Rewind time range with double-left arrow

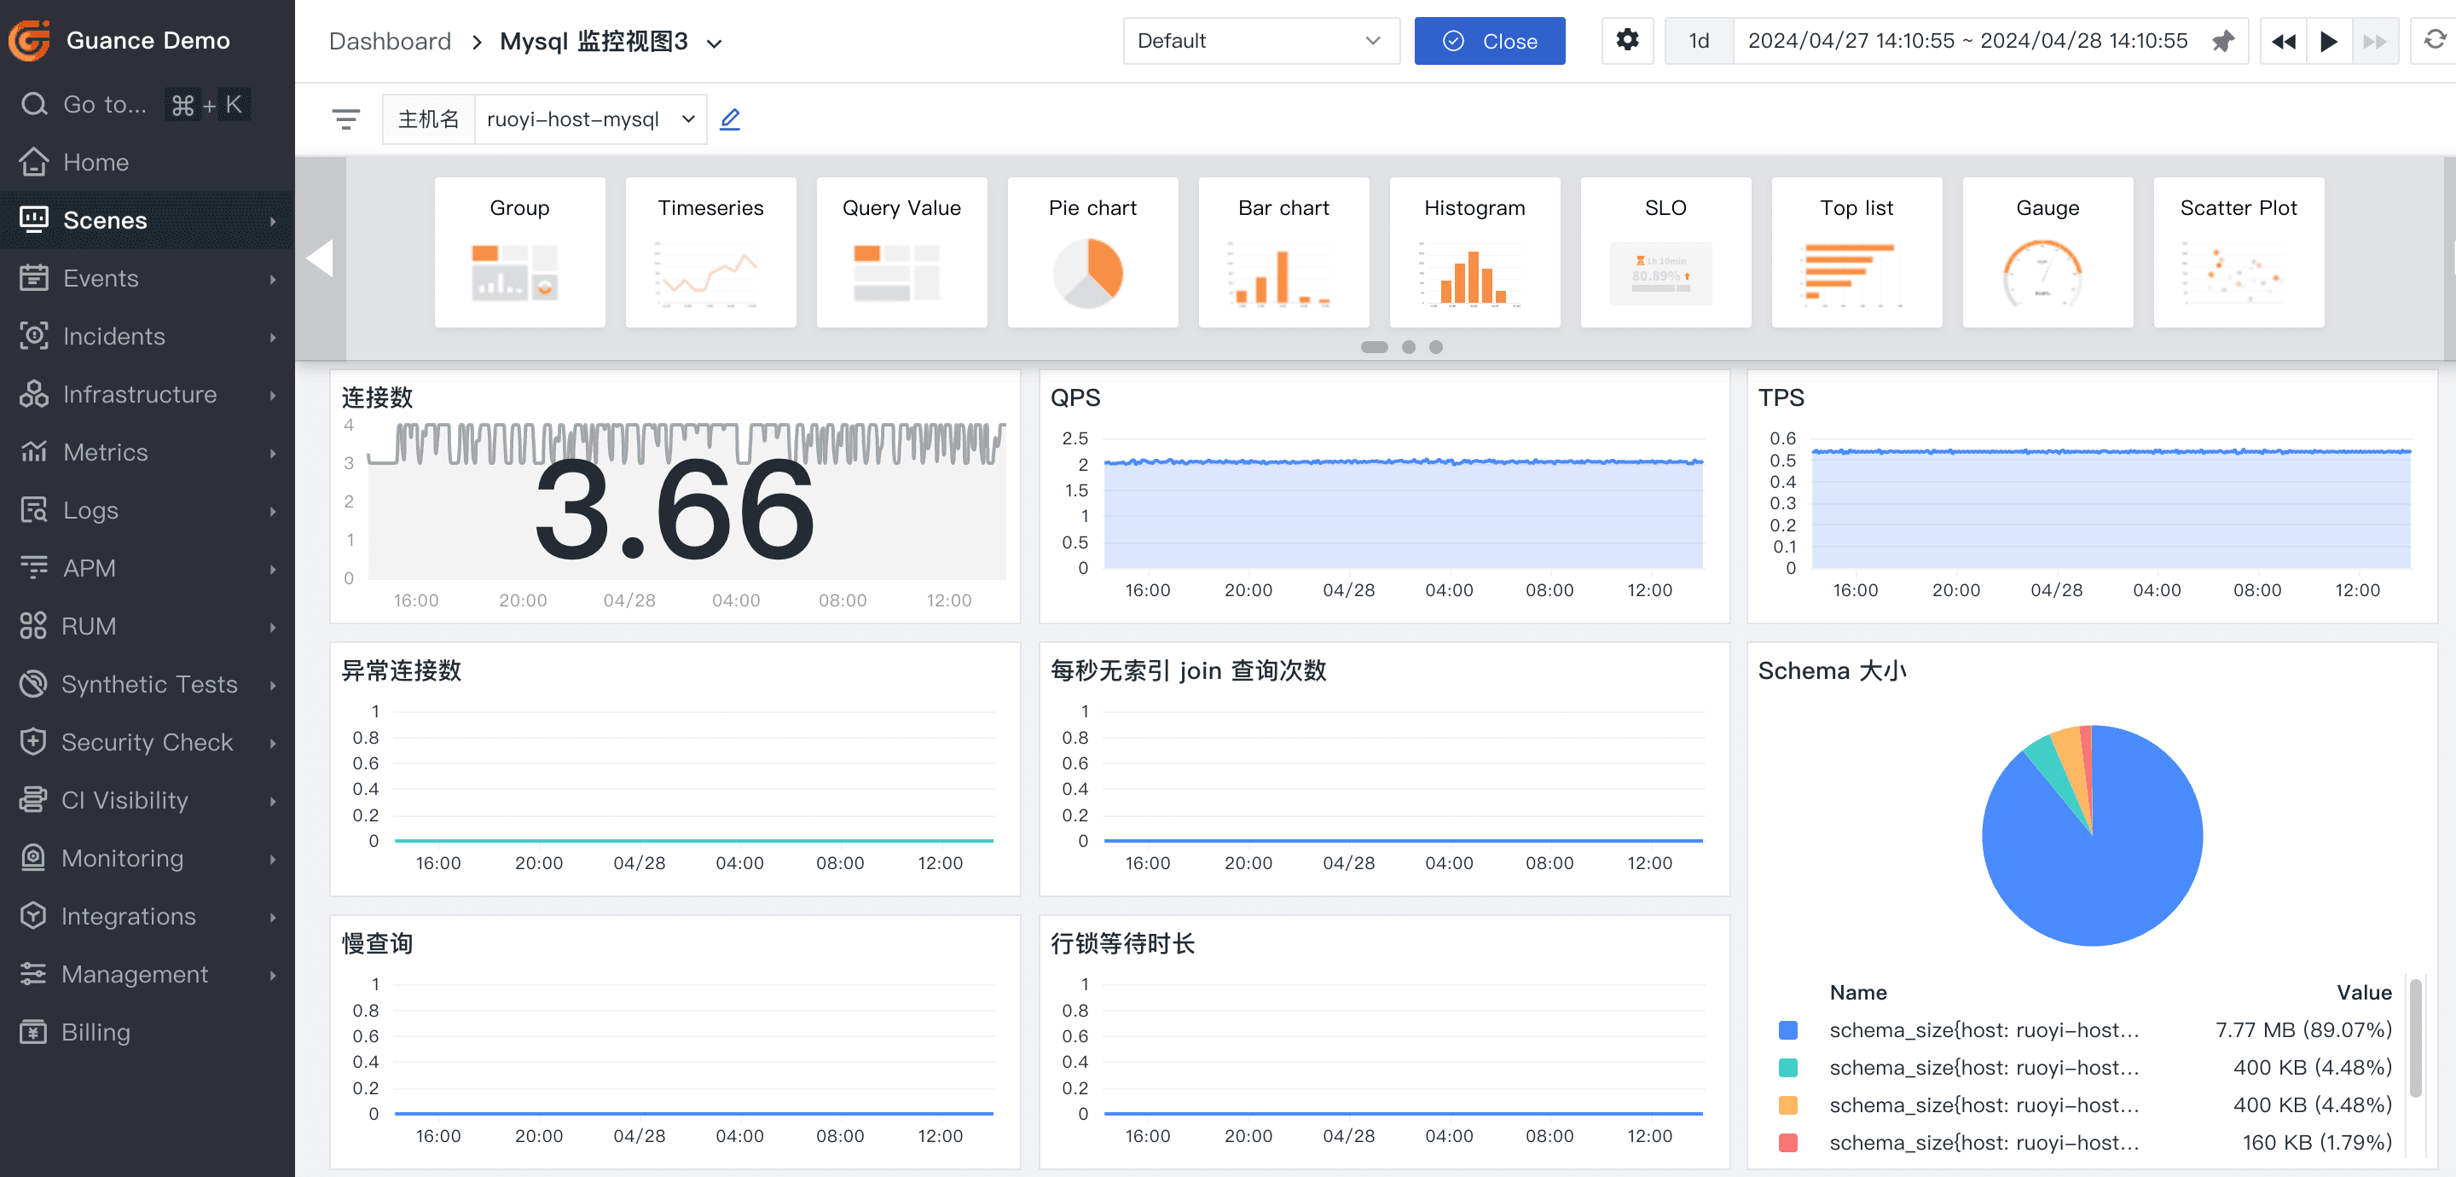(2283, 41)
